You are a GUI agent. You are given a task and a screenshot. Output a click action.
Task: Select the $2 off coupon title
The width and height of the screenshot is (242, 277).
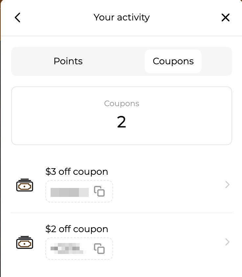pyautogui.click(x=77, y=229)
